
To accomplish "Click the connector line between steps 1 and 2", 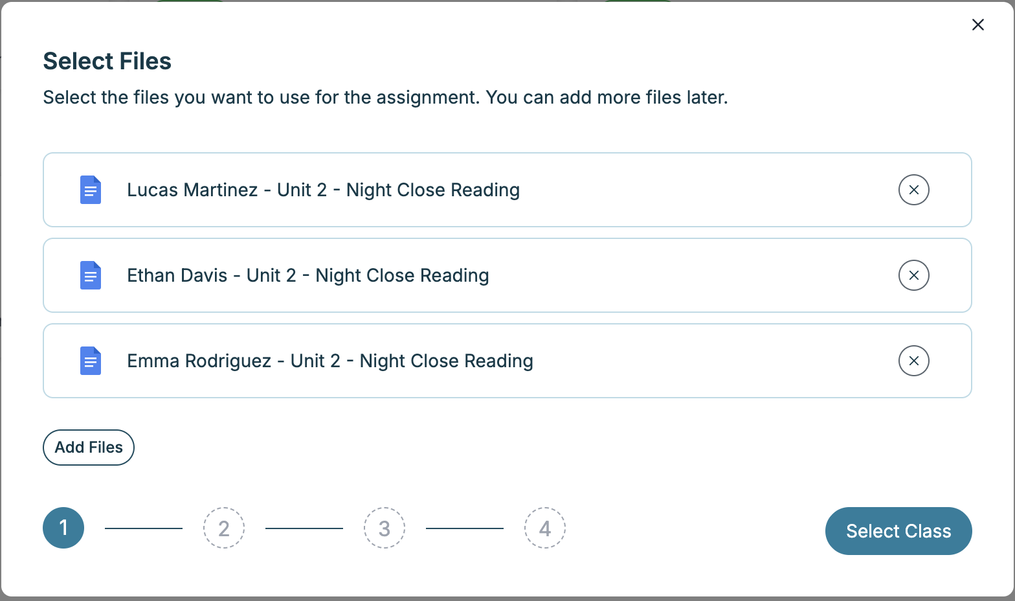I will point(144,528).
